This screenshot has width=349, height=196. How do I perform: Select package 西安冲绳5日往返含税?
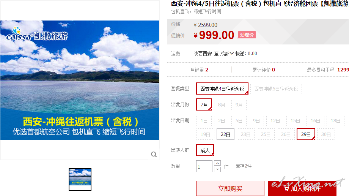click(x=276, y=89)
